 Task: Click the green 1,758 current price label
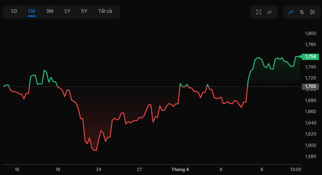(310, 56)
